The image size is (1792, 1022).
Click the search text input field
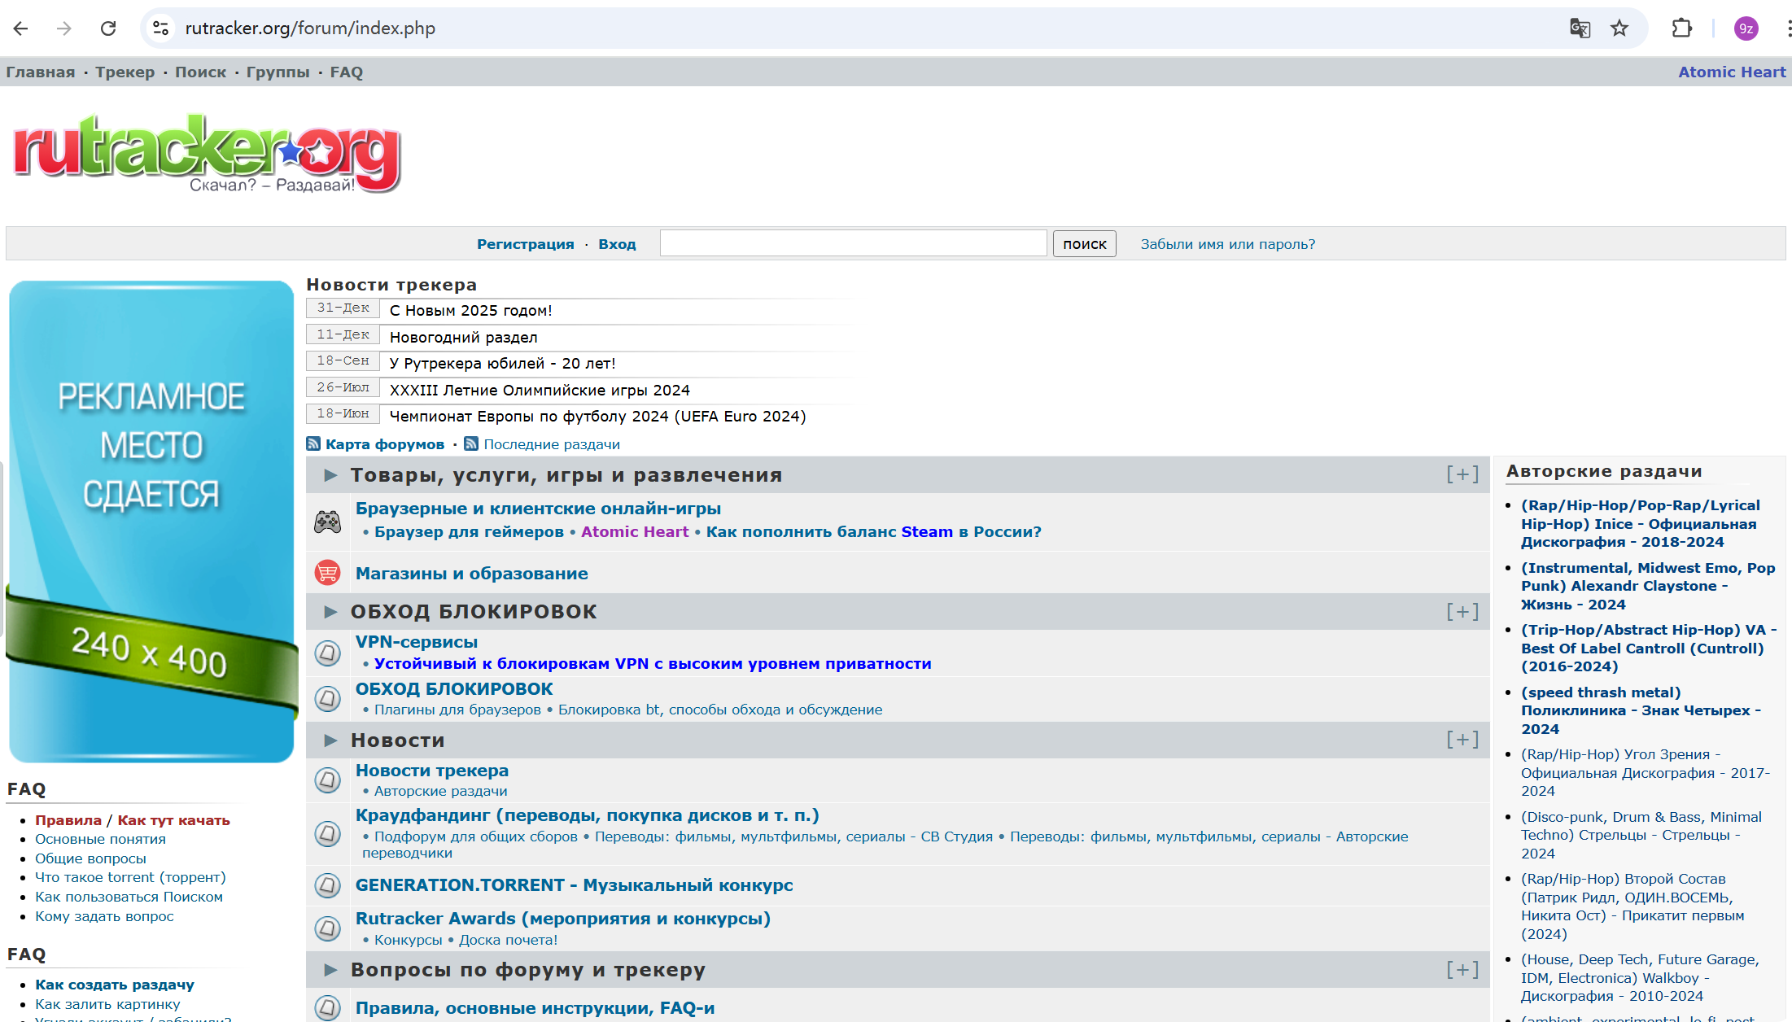click(x=852, y=243)
